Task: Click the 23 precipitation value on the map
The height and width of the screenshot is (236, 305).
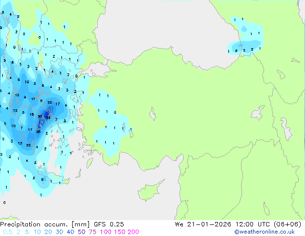Action: [50, 102]
